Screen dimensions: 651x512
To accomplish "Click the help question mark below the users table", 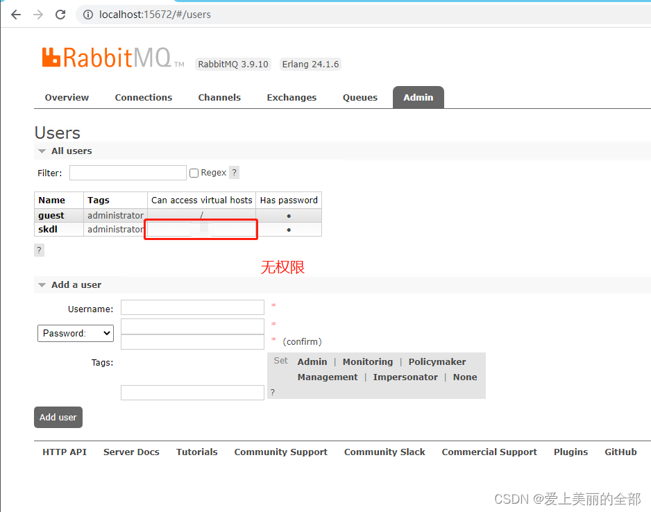I will point(39,250).
